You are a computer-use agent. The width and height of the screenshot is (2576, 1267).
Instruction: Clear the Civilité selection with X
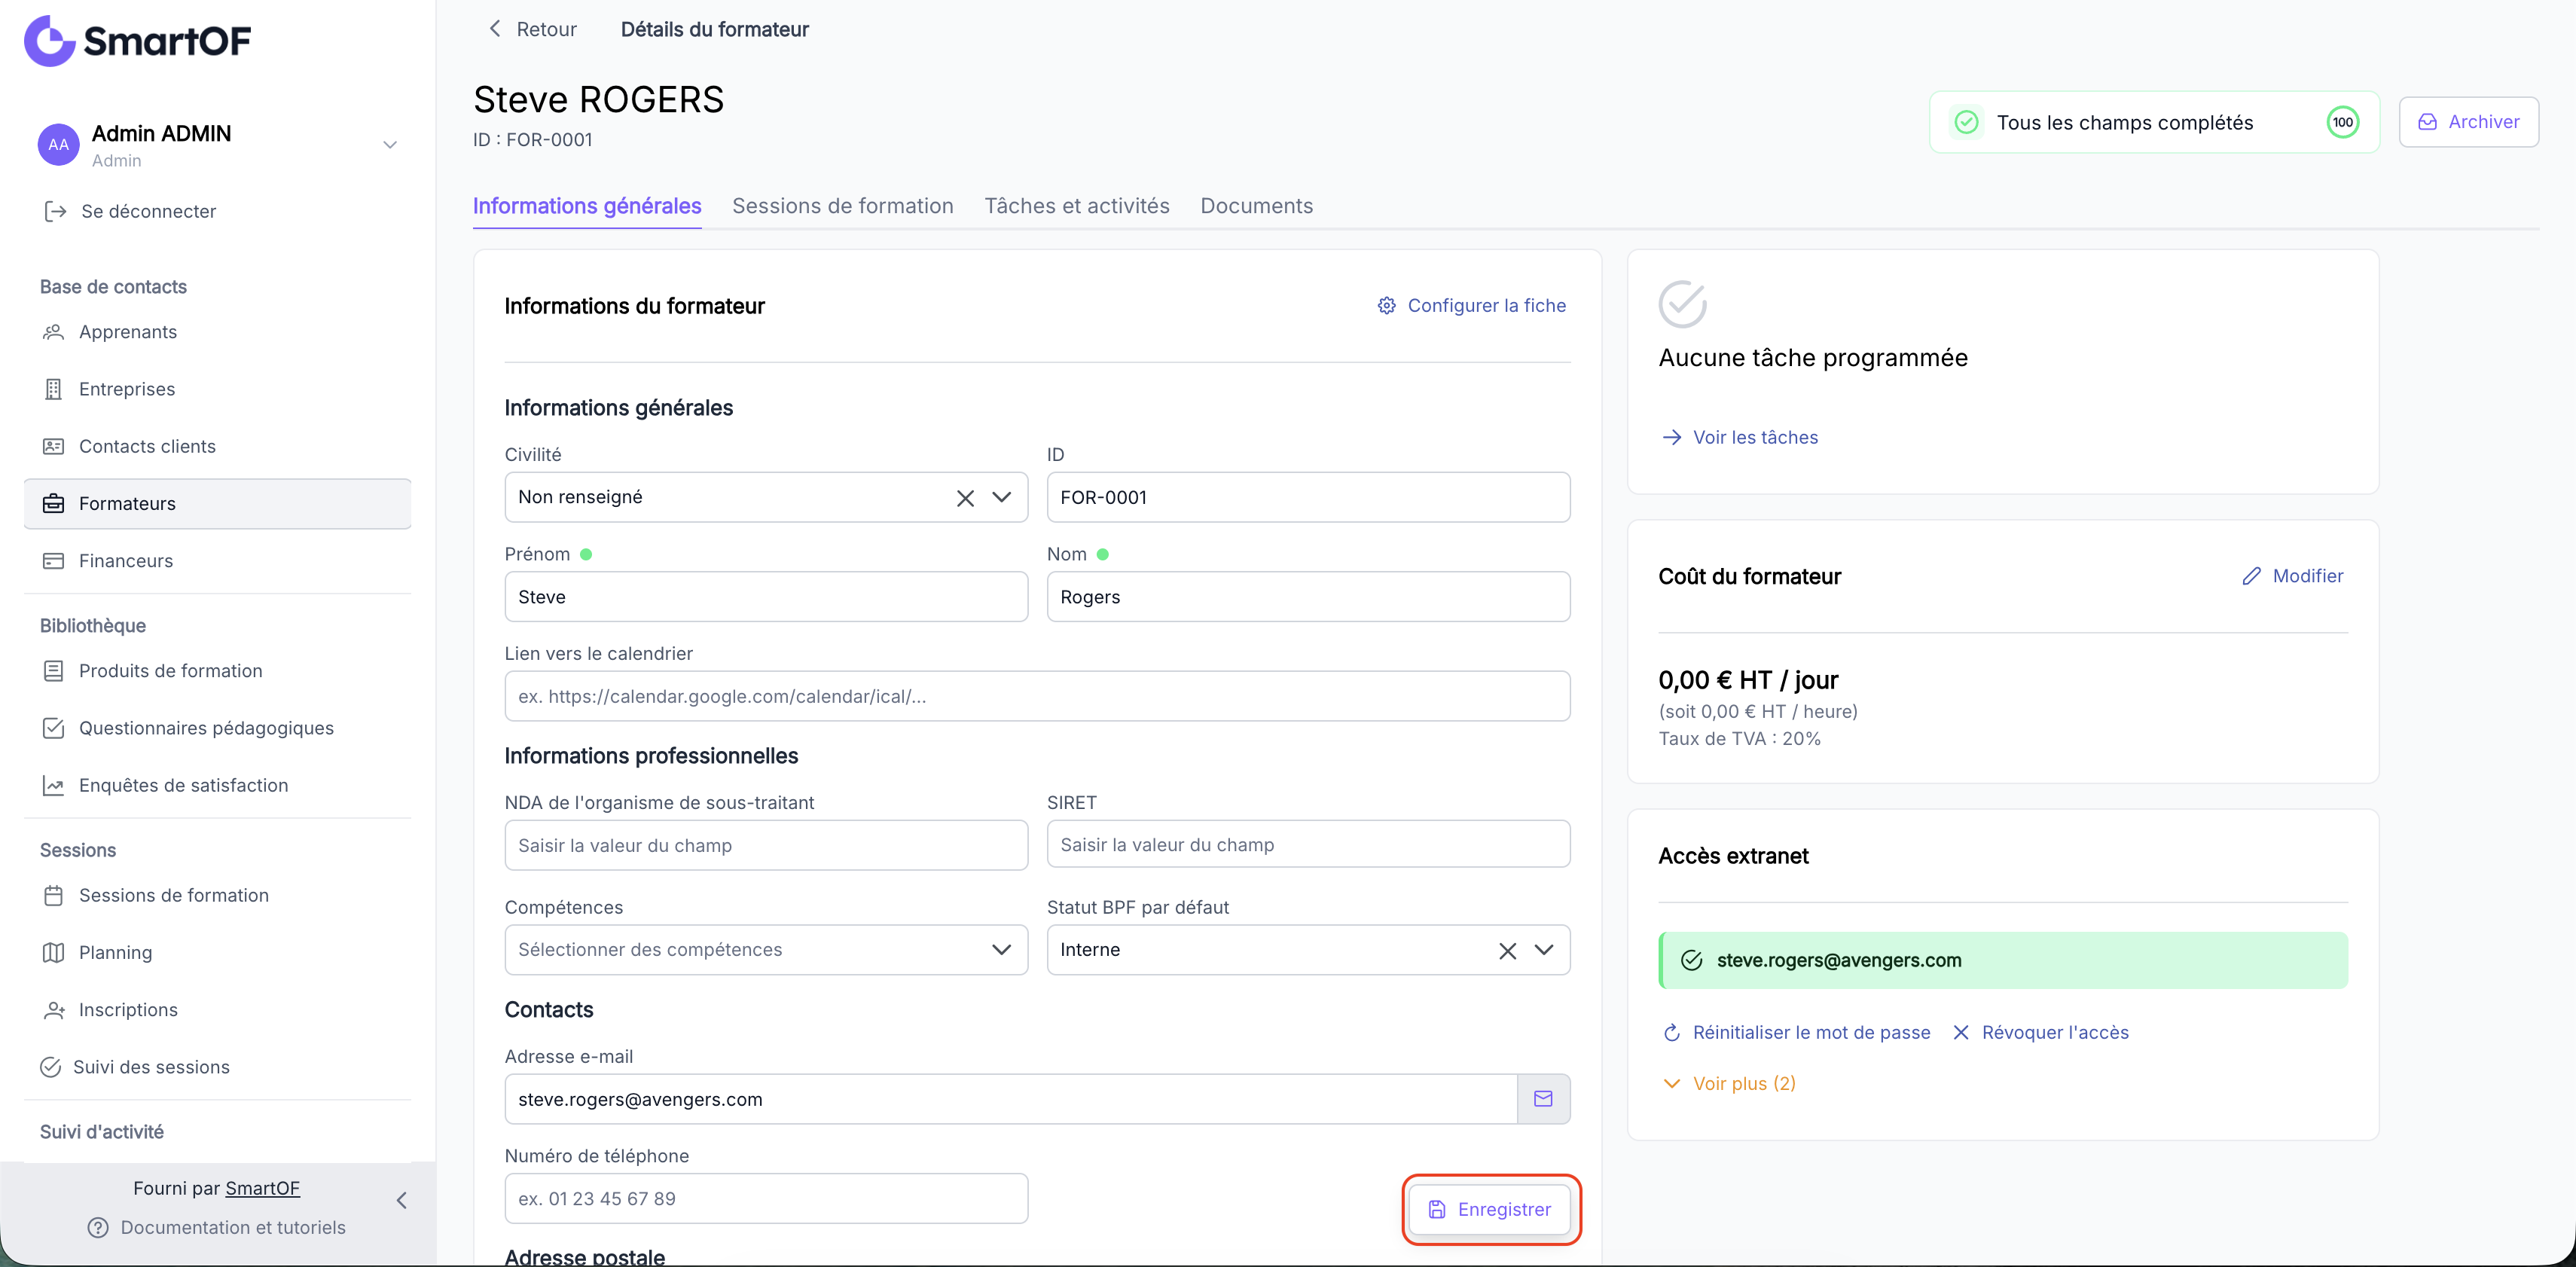click(x=965, y=498)
